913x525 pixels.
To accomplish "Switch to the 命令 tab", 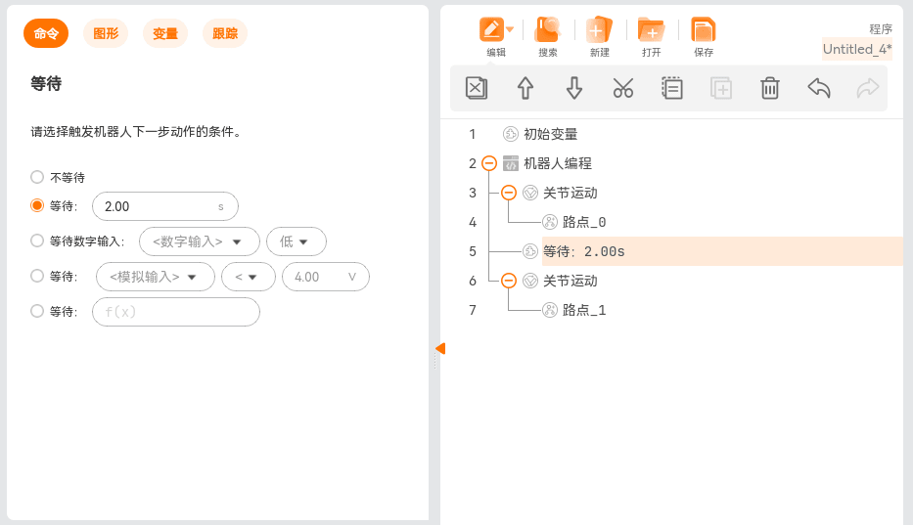I will point(46,33).
